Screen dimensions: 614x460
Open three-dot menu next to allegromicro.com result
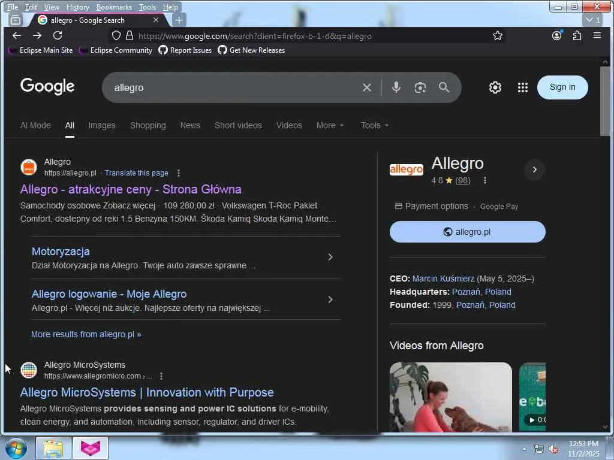pyautogui.click(x=161, y=376)
